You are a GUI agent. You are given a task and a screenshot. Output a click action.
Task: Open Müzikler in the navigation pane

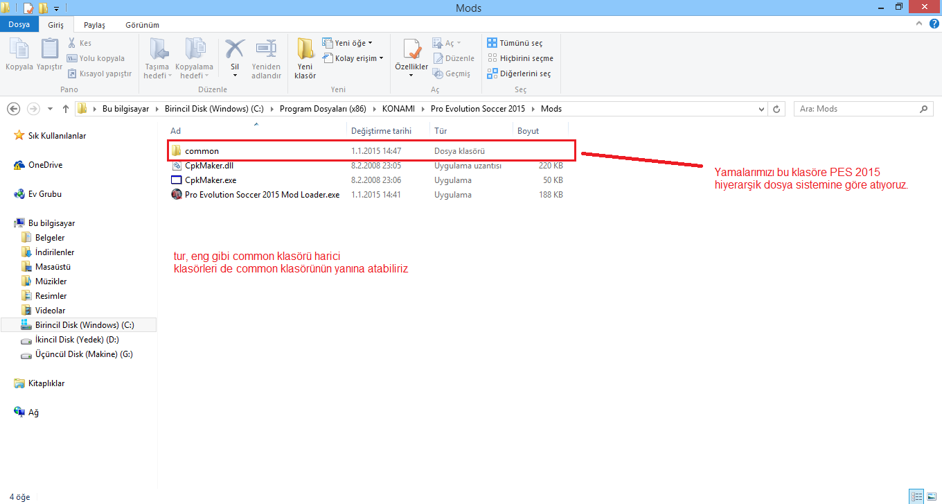44,281
